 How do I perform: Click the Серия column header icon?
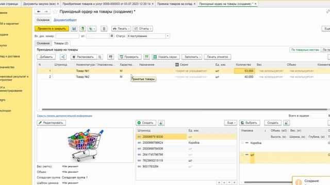[x=177, y=65]
